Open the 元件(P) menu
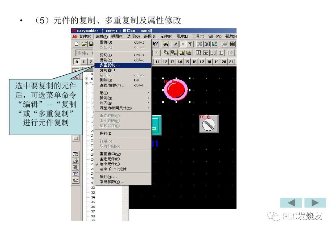 point(166,36)
